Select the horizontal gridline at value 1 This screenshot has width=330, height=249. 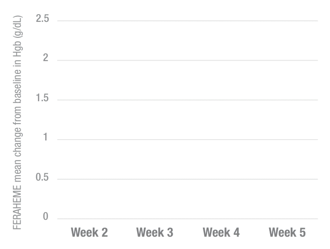click(187, 140)
